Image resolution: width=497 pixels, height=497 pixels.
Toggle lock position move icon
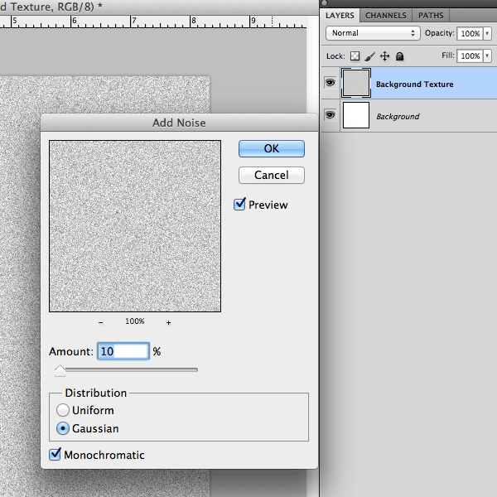click(x=384, y=56)
